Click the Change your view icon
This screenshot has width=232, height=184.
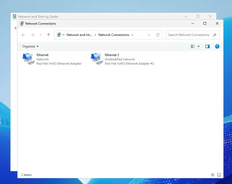(193, 46)
